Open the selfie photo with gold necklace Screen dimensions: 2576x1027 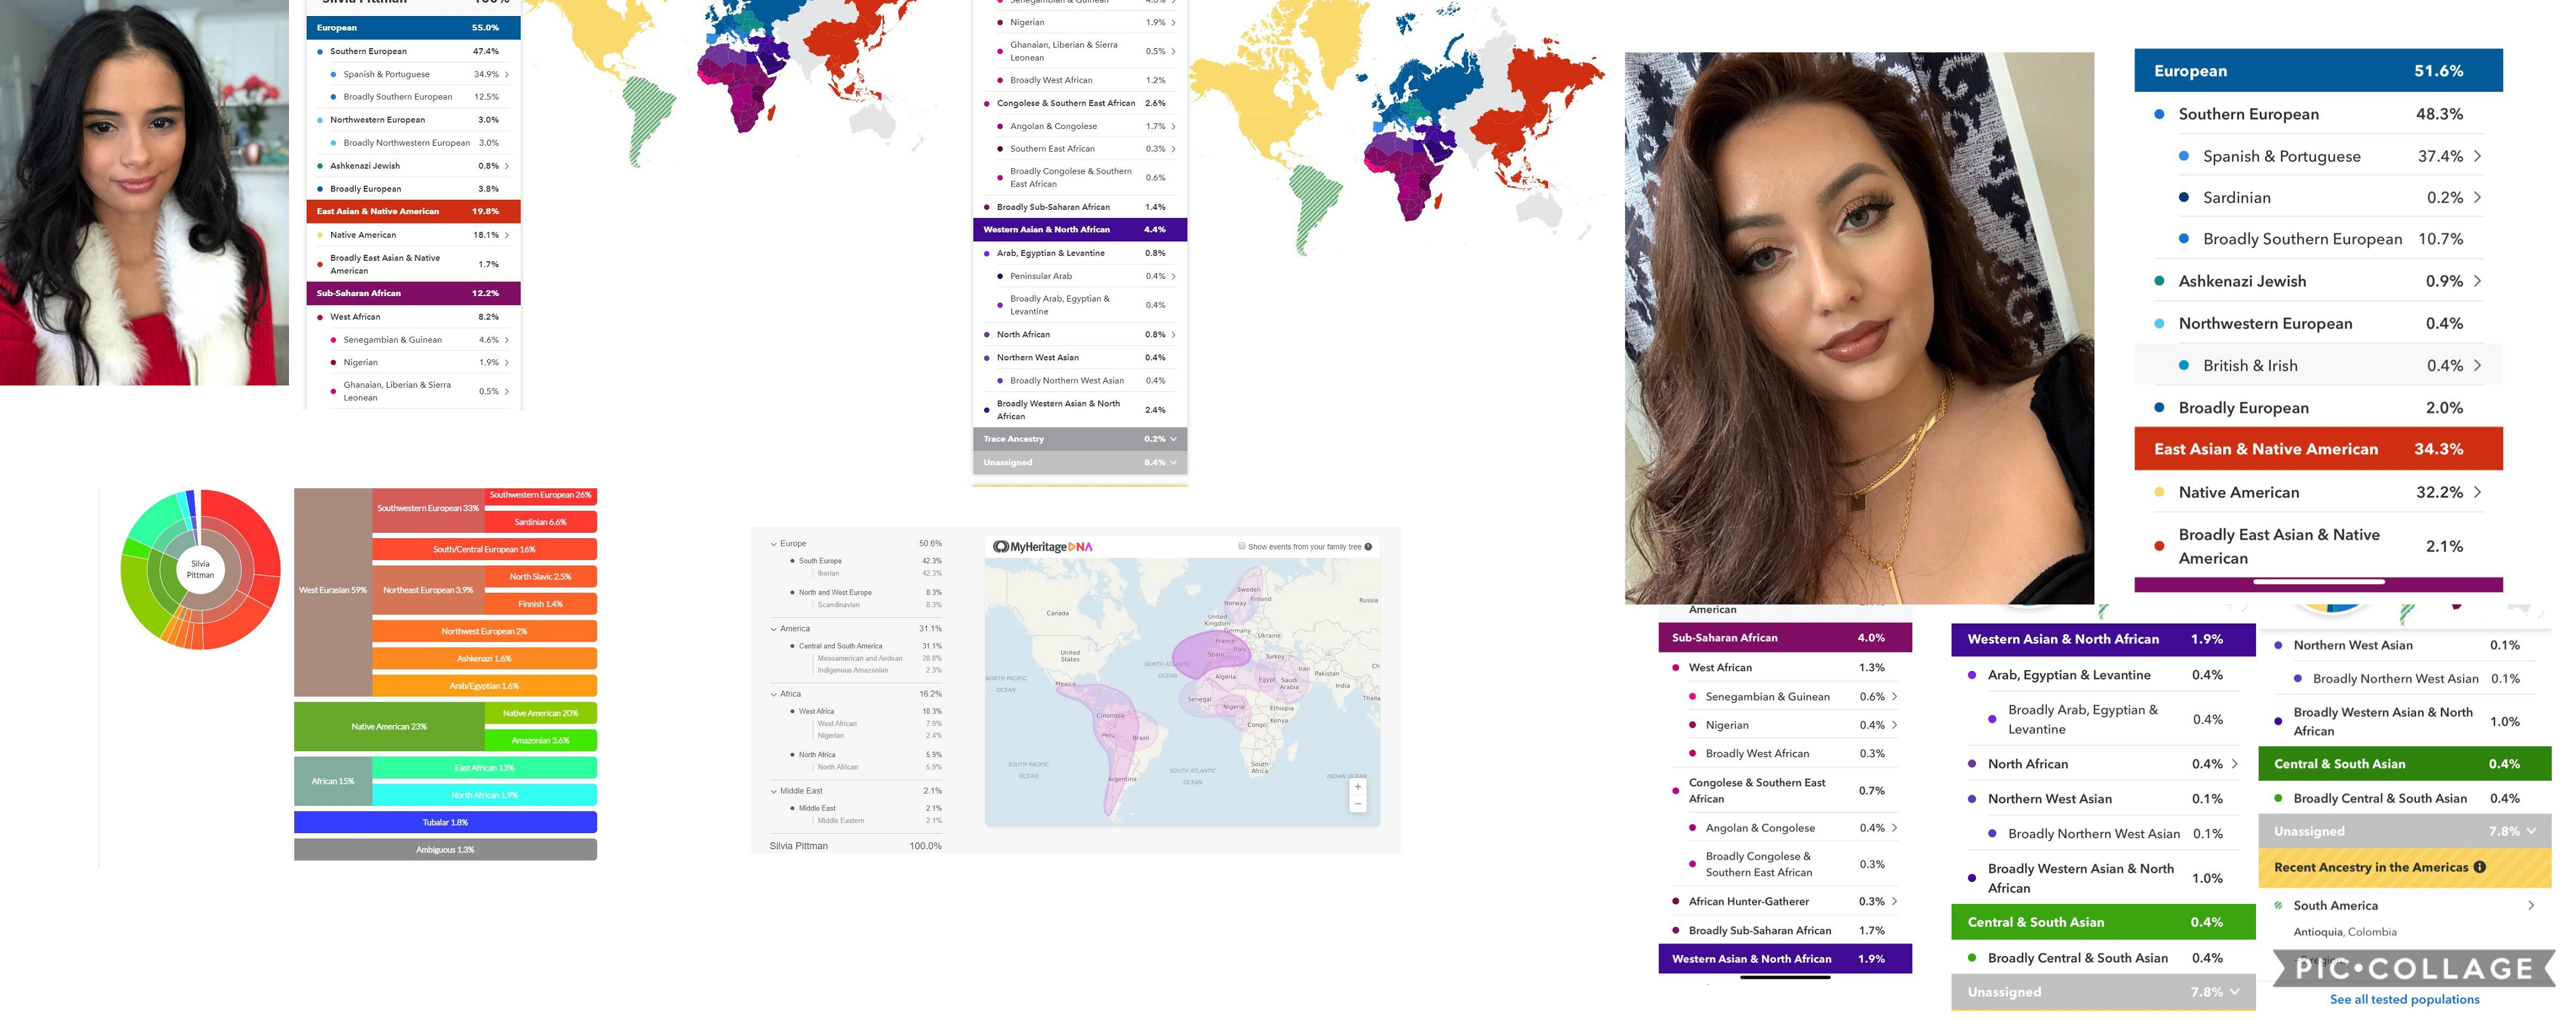1859,328
